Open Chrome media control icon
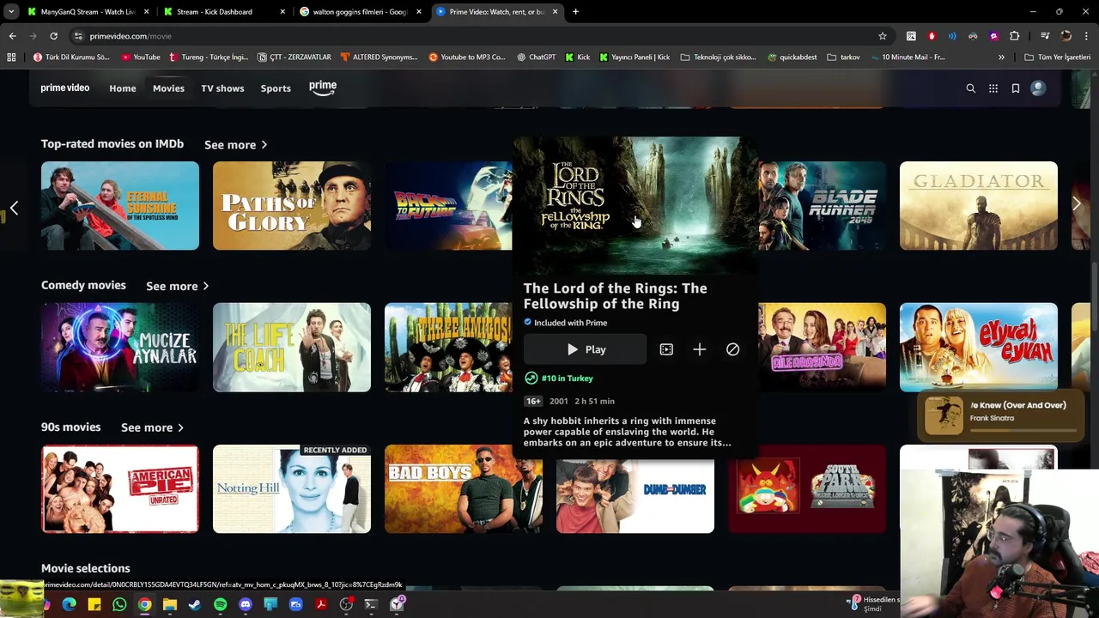The image size is (1099, 618). pyautogui.click(x=1045, y=36)
